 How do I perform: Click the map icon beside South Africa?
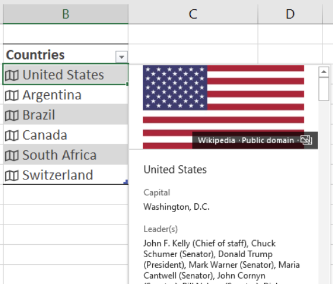tap(12, 155)
